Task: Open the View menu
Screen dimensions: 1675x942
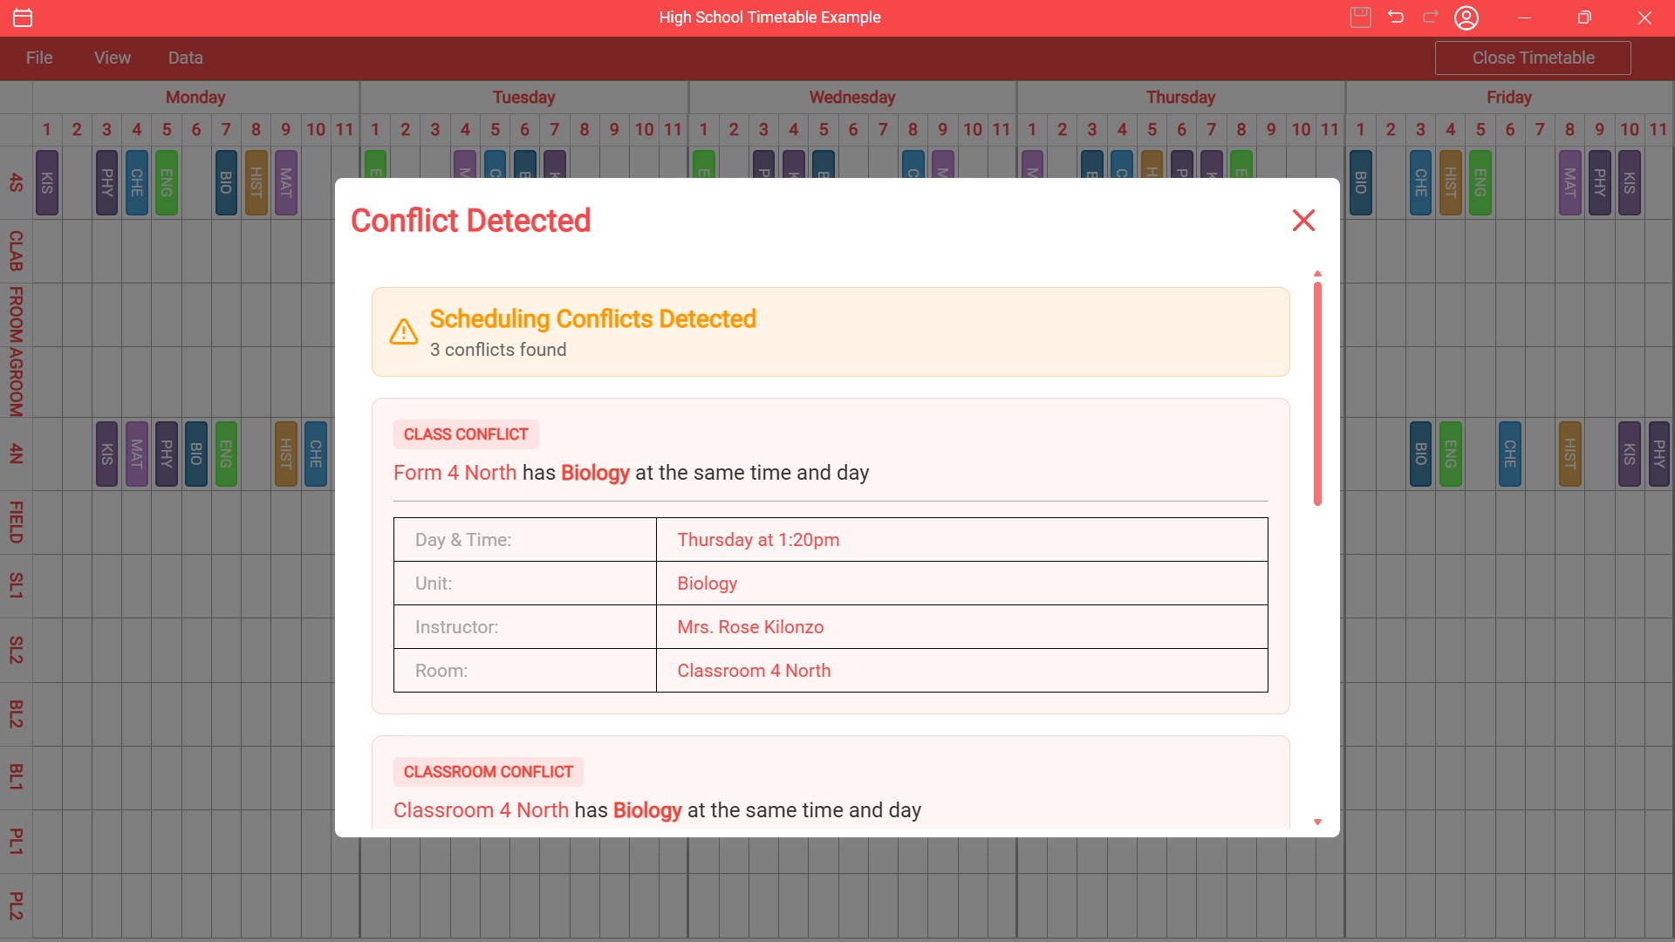Action: [x=113, y=58]
